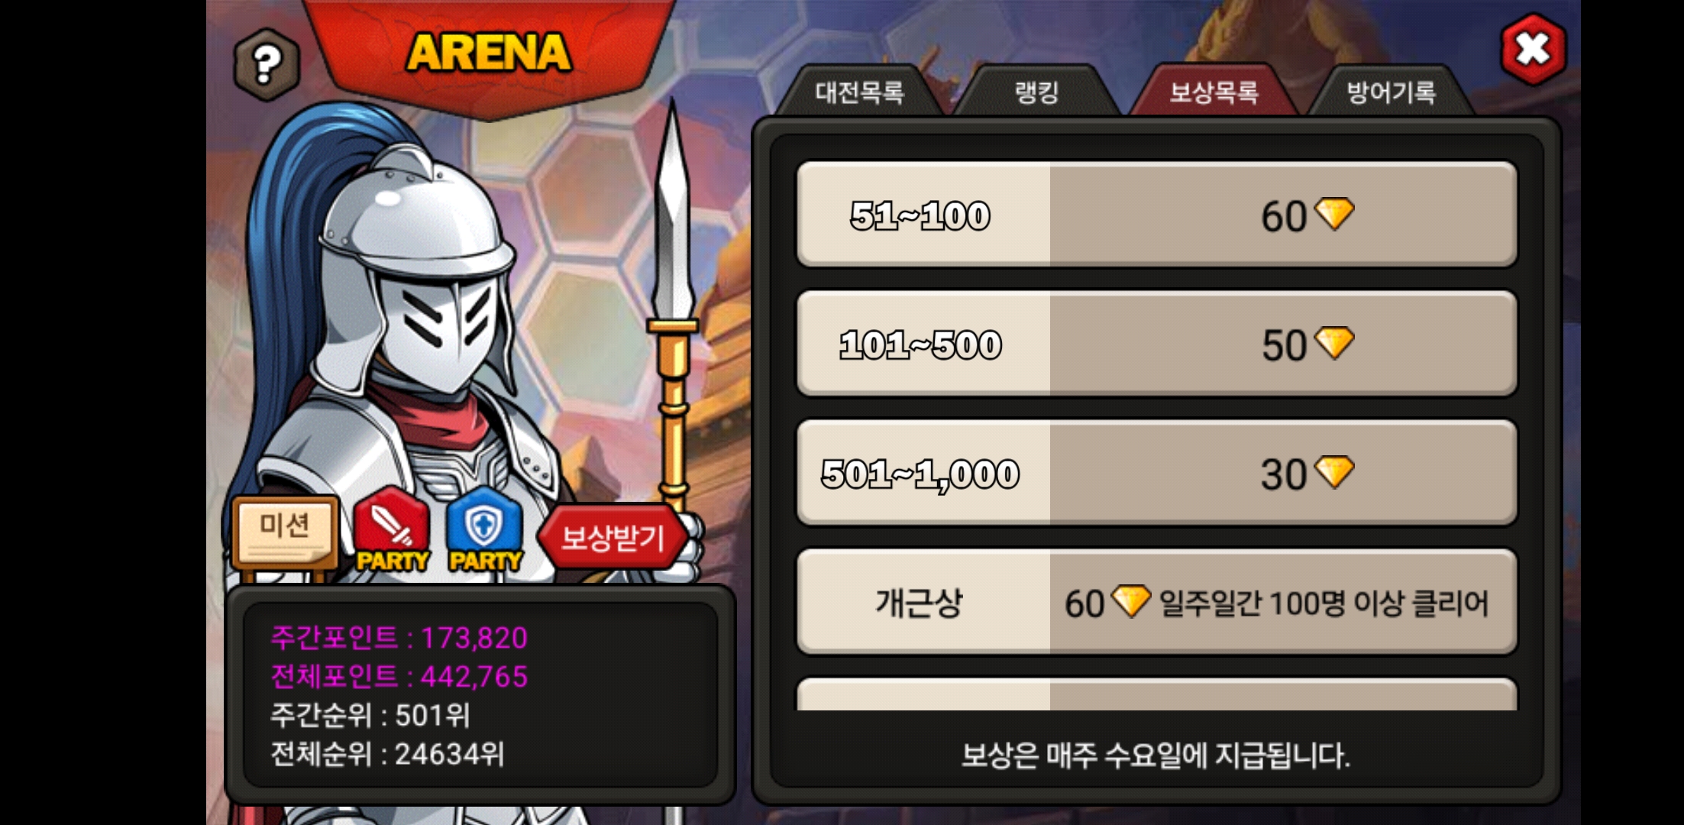
Task: Open the 방어기록 defense record tab
Action: 1391,92
